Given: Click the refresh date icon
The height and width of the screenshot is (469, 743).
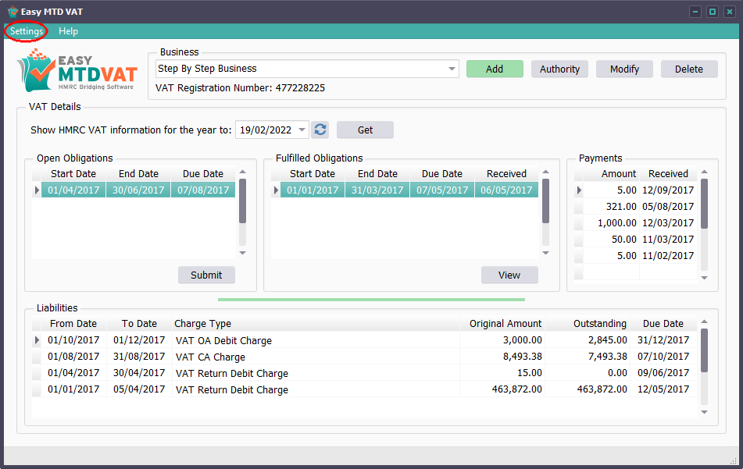Looking at the screenshot, I should (x=320, y=130).
